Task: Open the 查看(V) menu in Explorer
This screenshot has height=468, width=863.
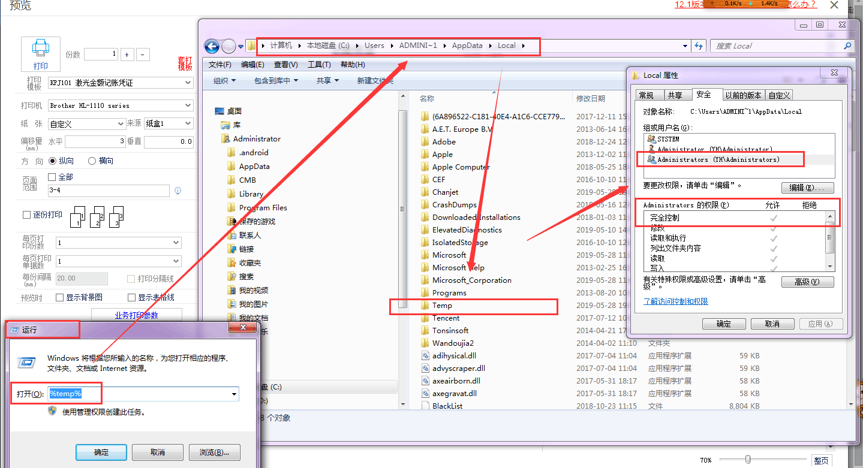Action: tap(286, 65)
